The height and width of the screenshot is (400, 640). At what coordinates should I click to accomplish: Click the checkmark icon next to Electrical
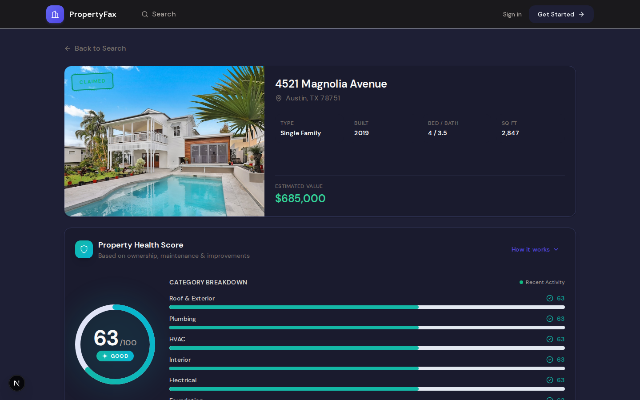tap(550, 380)
